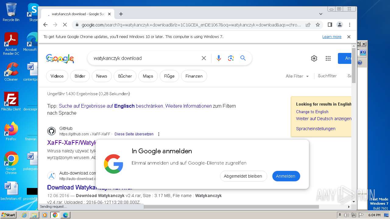The height and width of the screenshot is (219, 390).
Task: Click the page vertical scrollbar thumb
Action: (353, 65)
